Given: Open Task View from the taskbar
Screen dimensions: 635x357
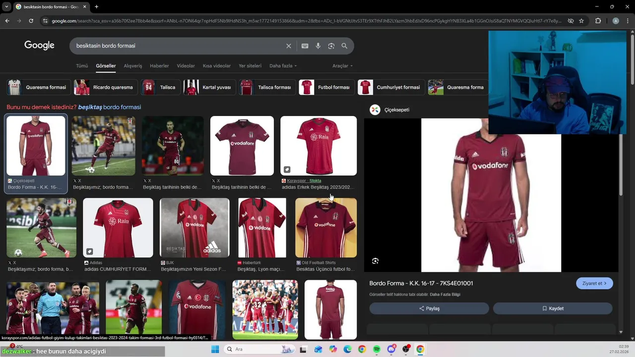Looking at the screenshot, I should 303,349.
